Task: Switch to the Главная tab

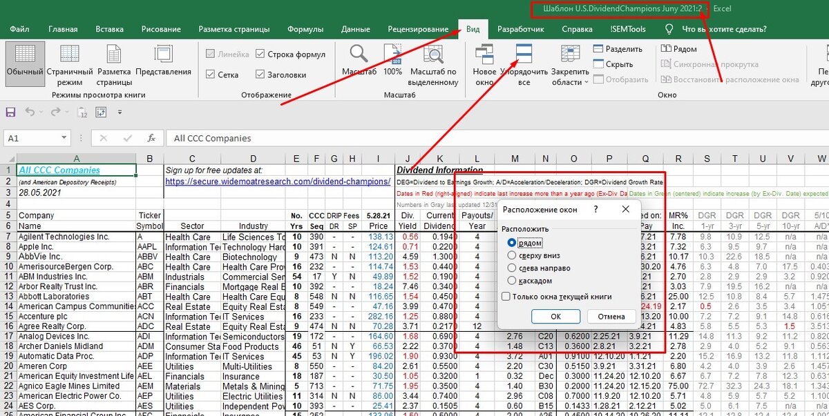Action: coord(63,29)
